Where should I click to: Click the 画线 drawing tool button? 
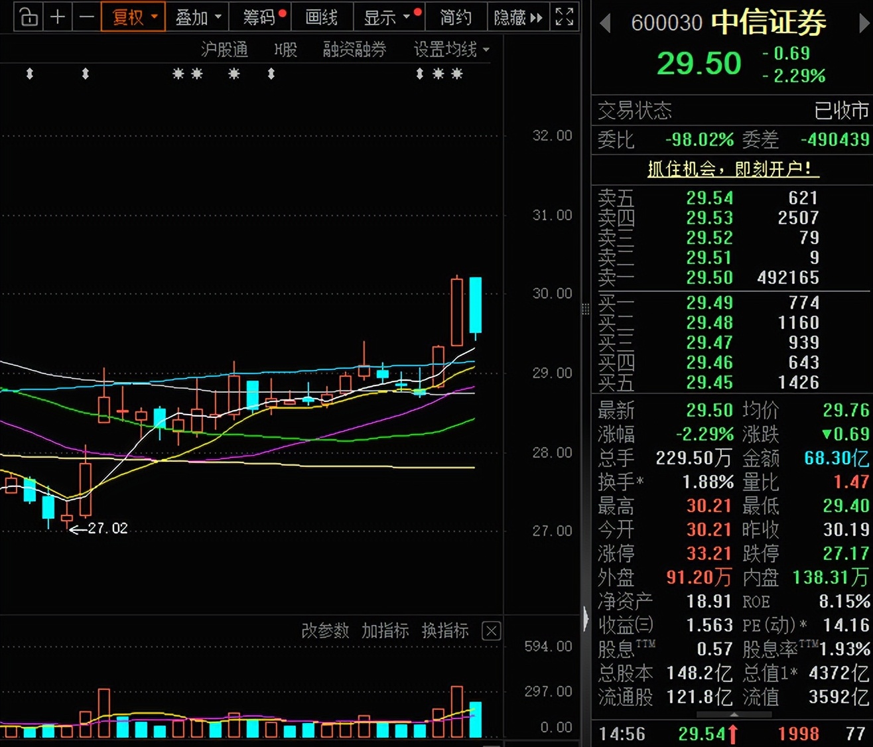[322, 17]
